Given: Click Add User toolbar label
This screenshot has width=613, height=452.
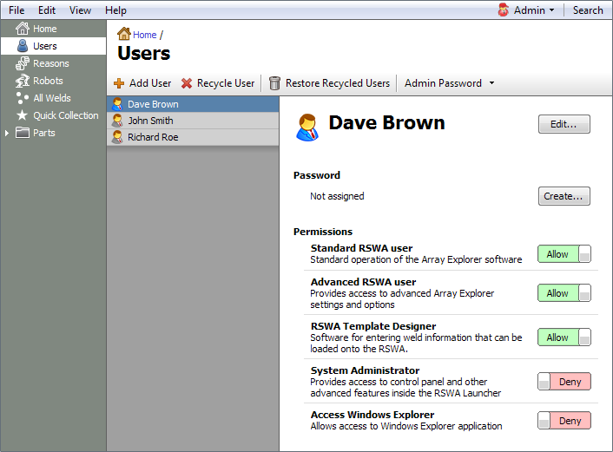Looking at the screenshot, I should [x=150, y=83].
